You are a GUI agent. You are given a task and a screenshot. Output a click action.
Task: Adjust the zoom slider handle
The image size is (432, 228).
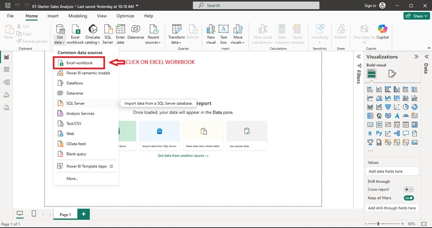(378, 224)
